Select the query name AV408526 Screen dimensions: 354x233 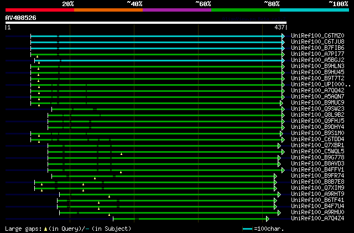20,18
